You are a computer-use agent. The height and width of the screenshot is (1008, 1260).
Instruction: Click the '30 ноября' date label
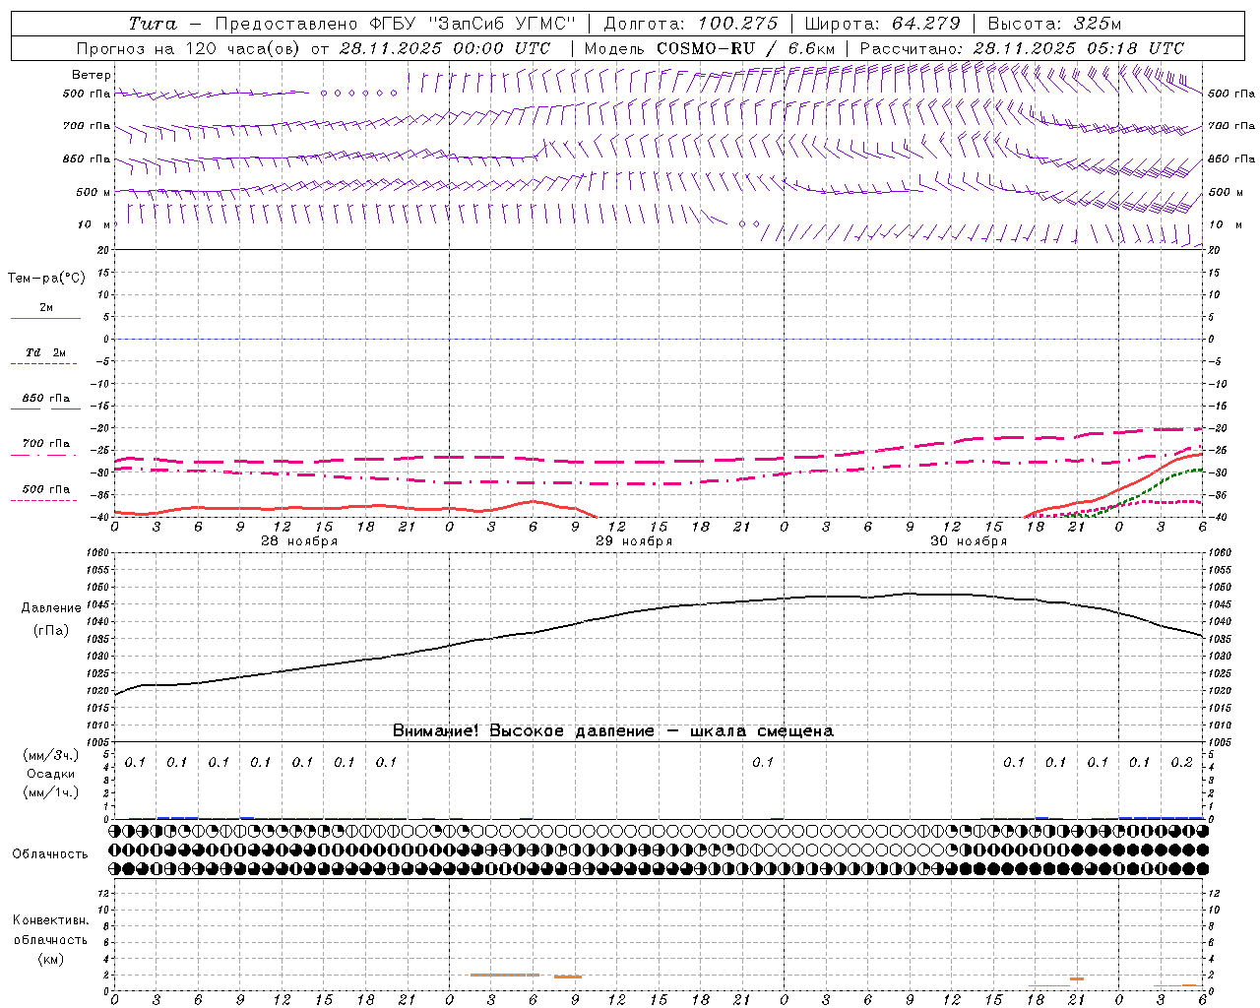coord(969,540)
